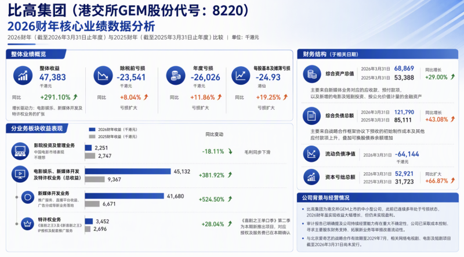Click the orange up arrow next to +19.25%
Viewport: 464px width, 257px height.
click(285, 97)
